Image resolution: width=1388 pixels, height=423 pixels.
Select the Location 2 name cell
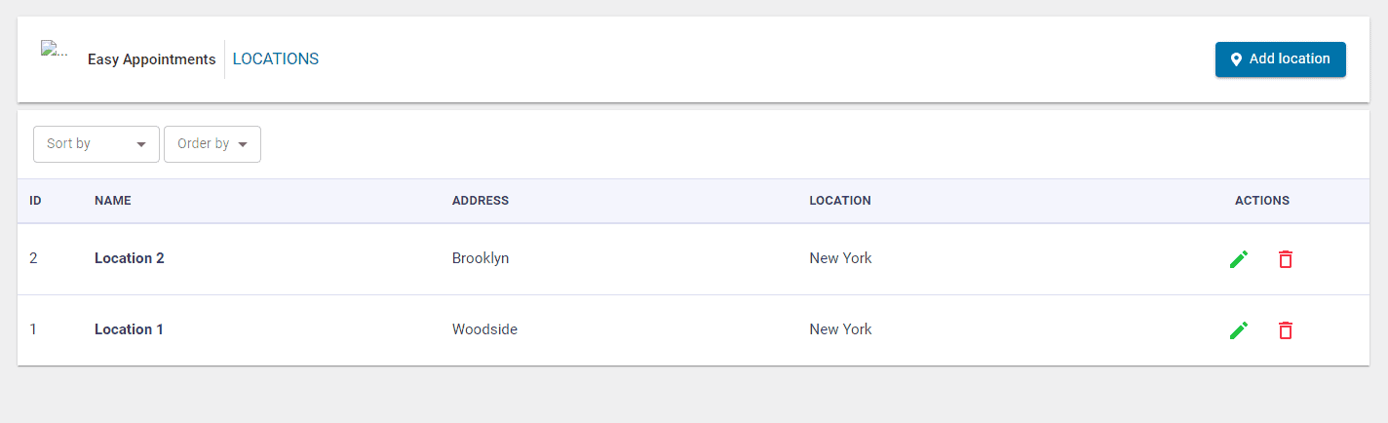click(130, 258)
